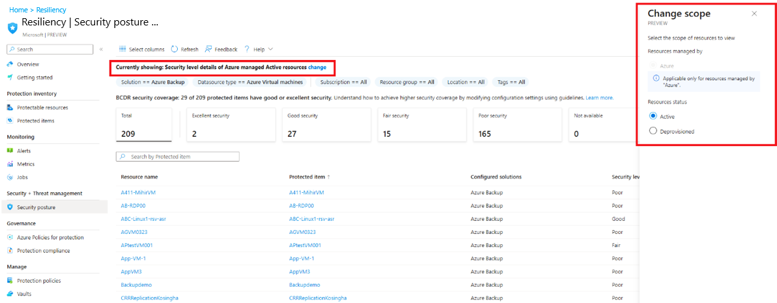Click the Configured solutions column header
Image resolution: width=777 pixels, height=303 pixels.
[x=496, y=177]
